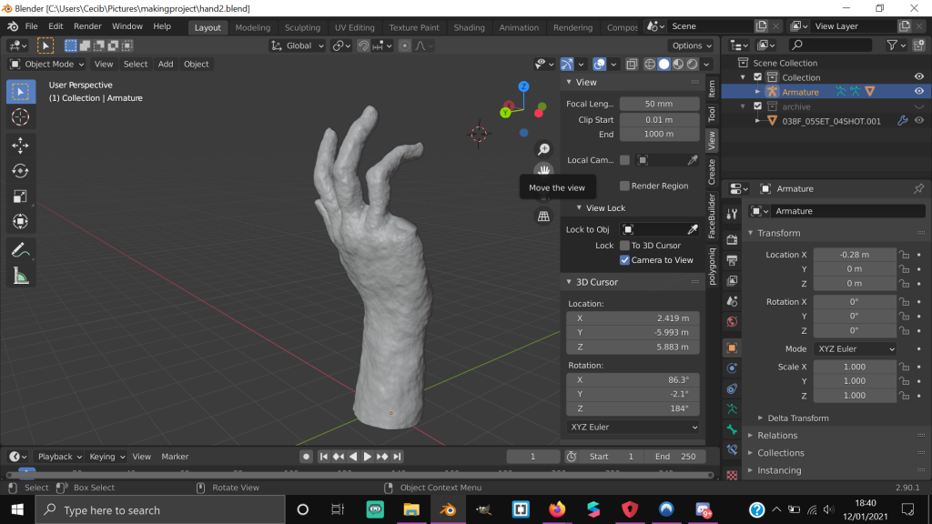Click the zoom view magnifier icon
932x524 pixels.
click(543, 149)
